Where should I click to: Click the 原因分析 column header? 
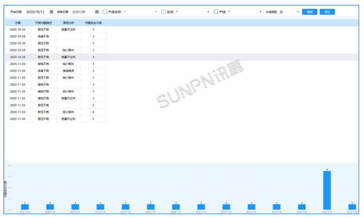tap(68, 23)
